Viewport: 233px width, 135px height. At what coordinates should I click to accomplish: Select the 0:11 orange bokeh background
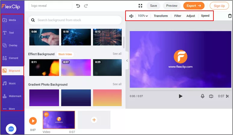tap(44, 67)
